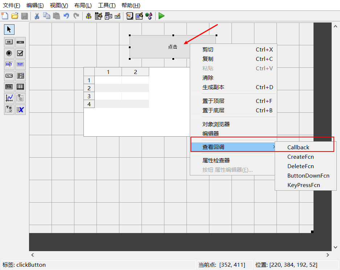Open the align objects tool
Viewport: 340px width, 270px height.
89,16
